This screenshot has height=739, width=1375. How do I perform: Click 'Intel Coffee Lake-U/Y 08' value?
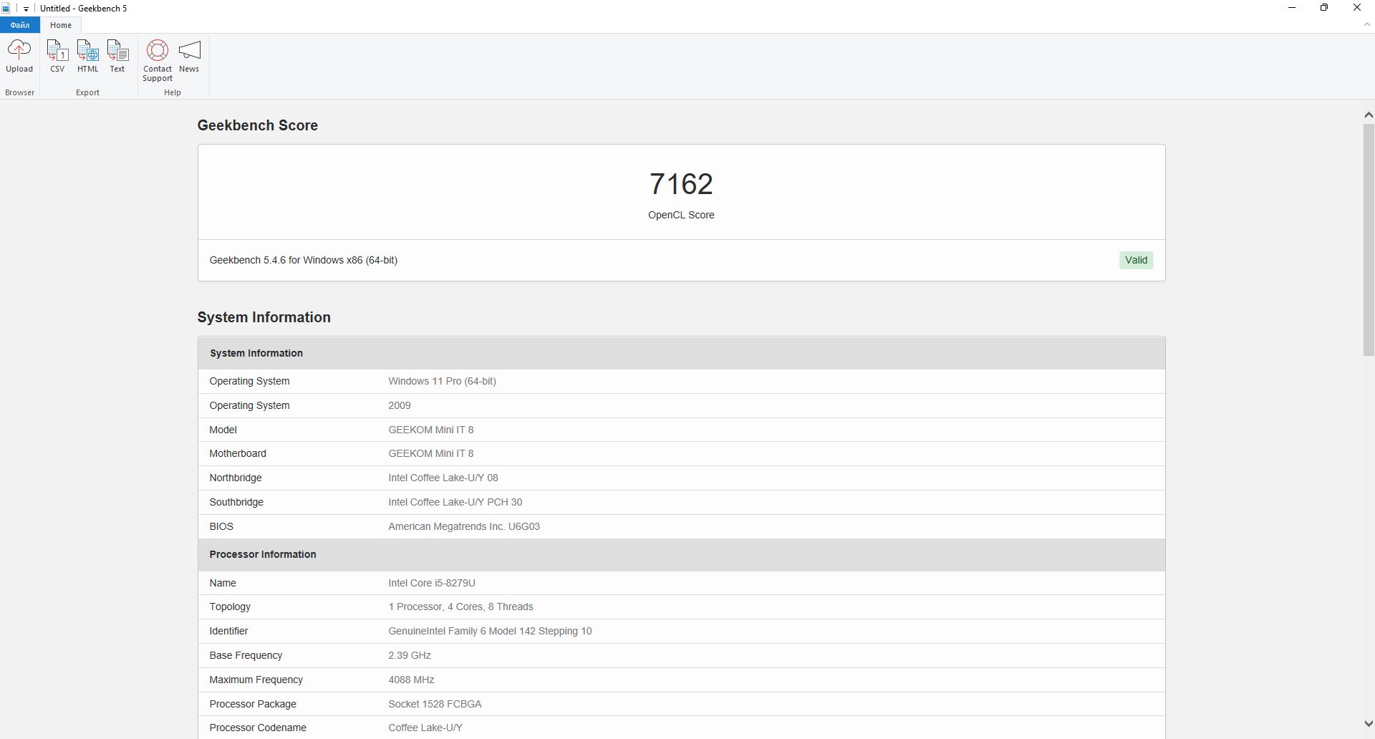point(443,478)
